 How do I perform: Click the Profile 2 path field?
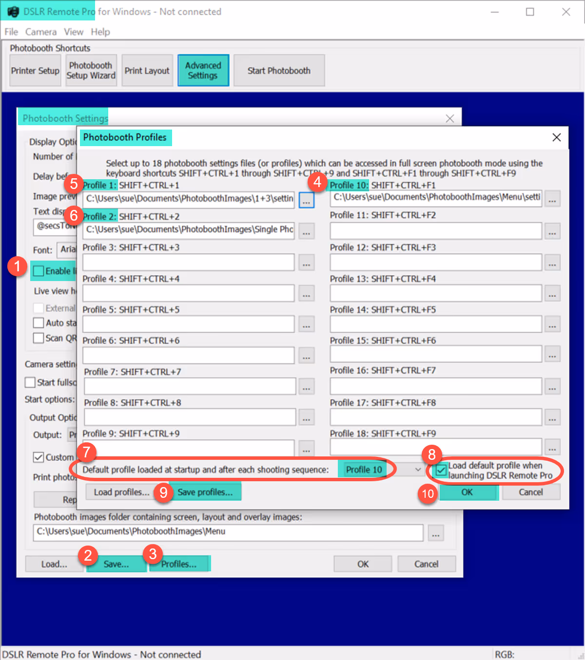click(x=189, y=230)
